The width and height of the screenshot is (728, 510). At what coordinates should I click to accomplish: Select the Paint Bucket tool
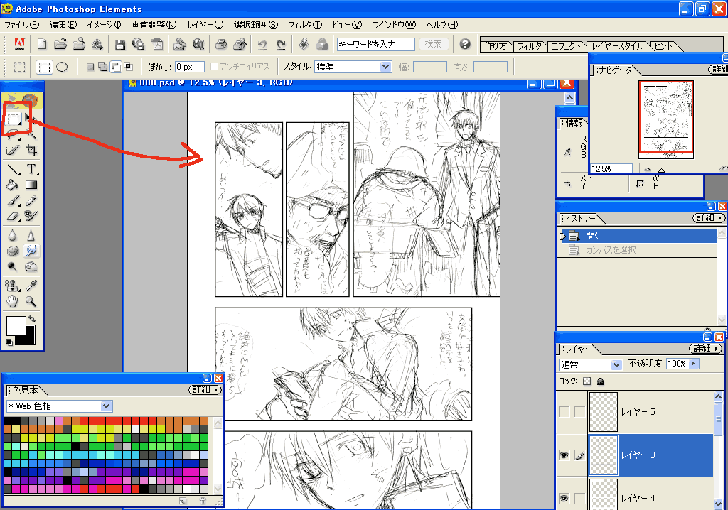[13, 185]
